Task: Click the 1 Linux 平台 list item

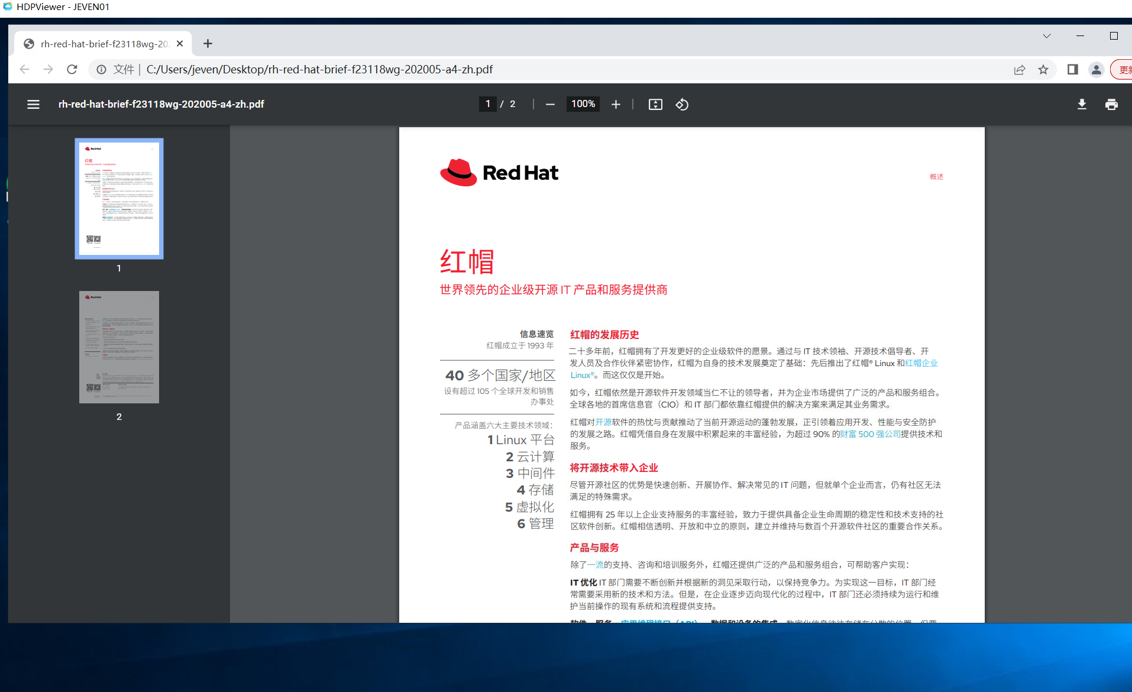Action: tap(521, 440)
